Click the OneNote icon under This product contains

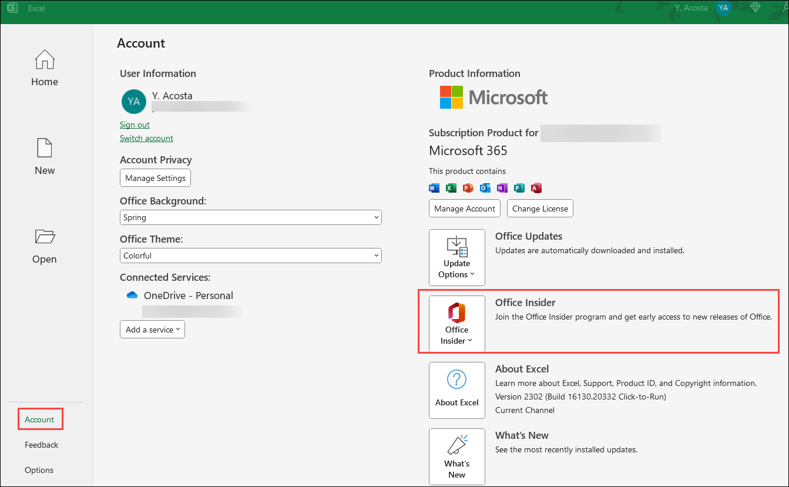[501, 188]
